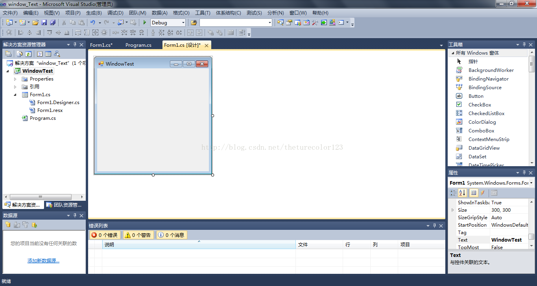Switch to the Form1.cs* code tab
Viewport: 537px width, 286px height.
pyautogui.click(x=101, y=45)
